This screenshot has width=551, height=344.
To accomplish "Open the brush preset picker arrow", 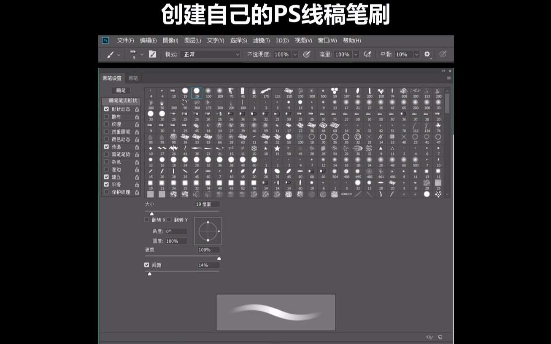I will point(142,54).
